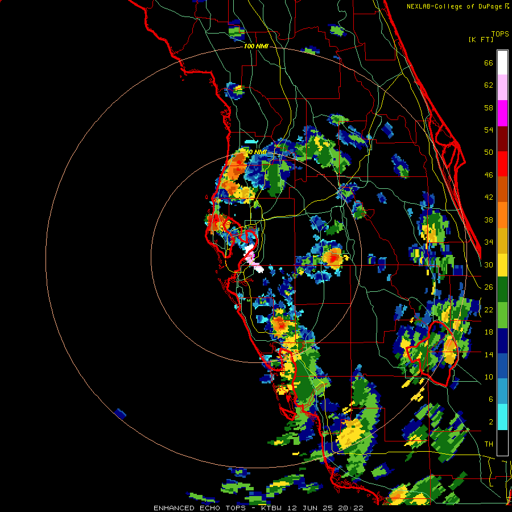512x512 pixels.
Task: Pick the cyan legend swatch
Action: [502, 417]
